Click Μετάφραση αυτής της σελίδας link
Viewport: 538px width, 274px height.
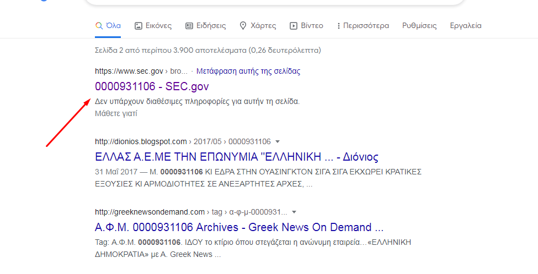(x=248, y=71)
